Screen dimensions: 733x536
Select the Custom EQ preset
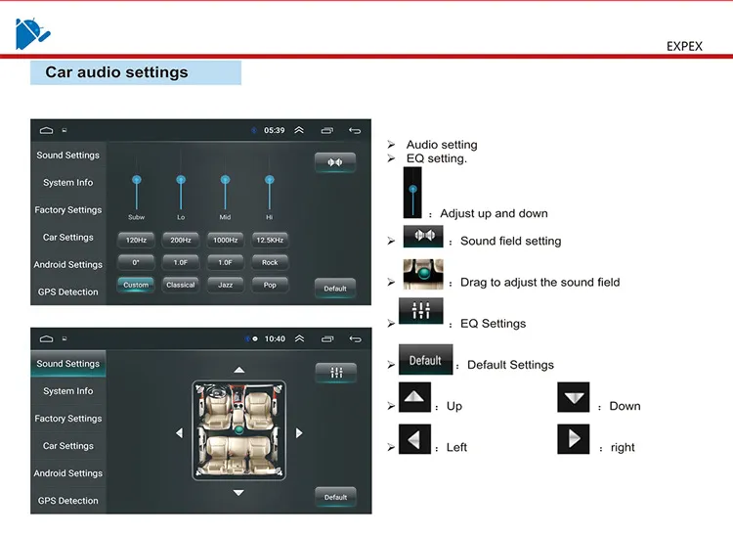[x=136, y=285]
